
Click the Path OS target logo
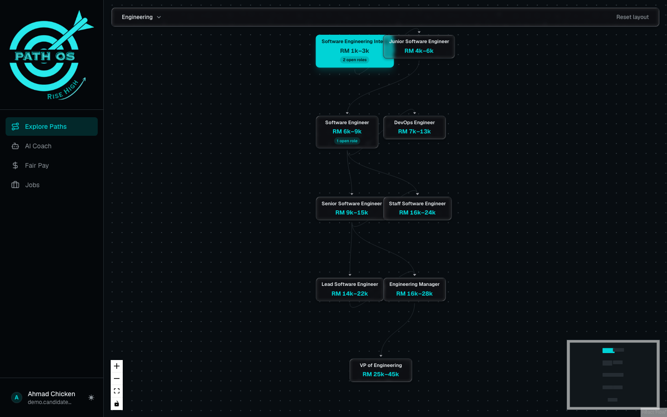51,55
